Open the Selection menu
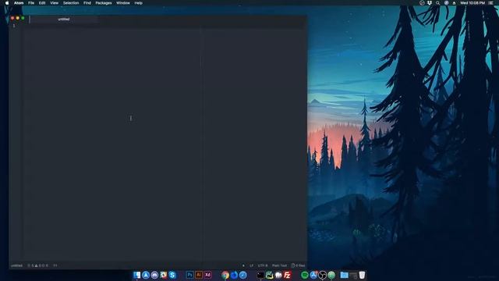 [x=71, y=3]
